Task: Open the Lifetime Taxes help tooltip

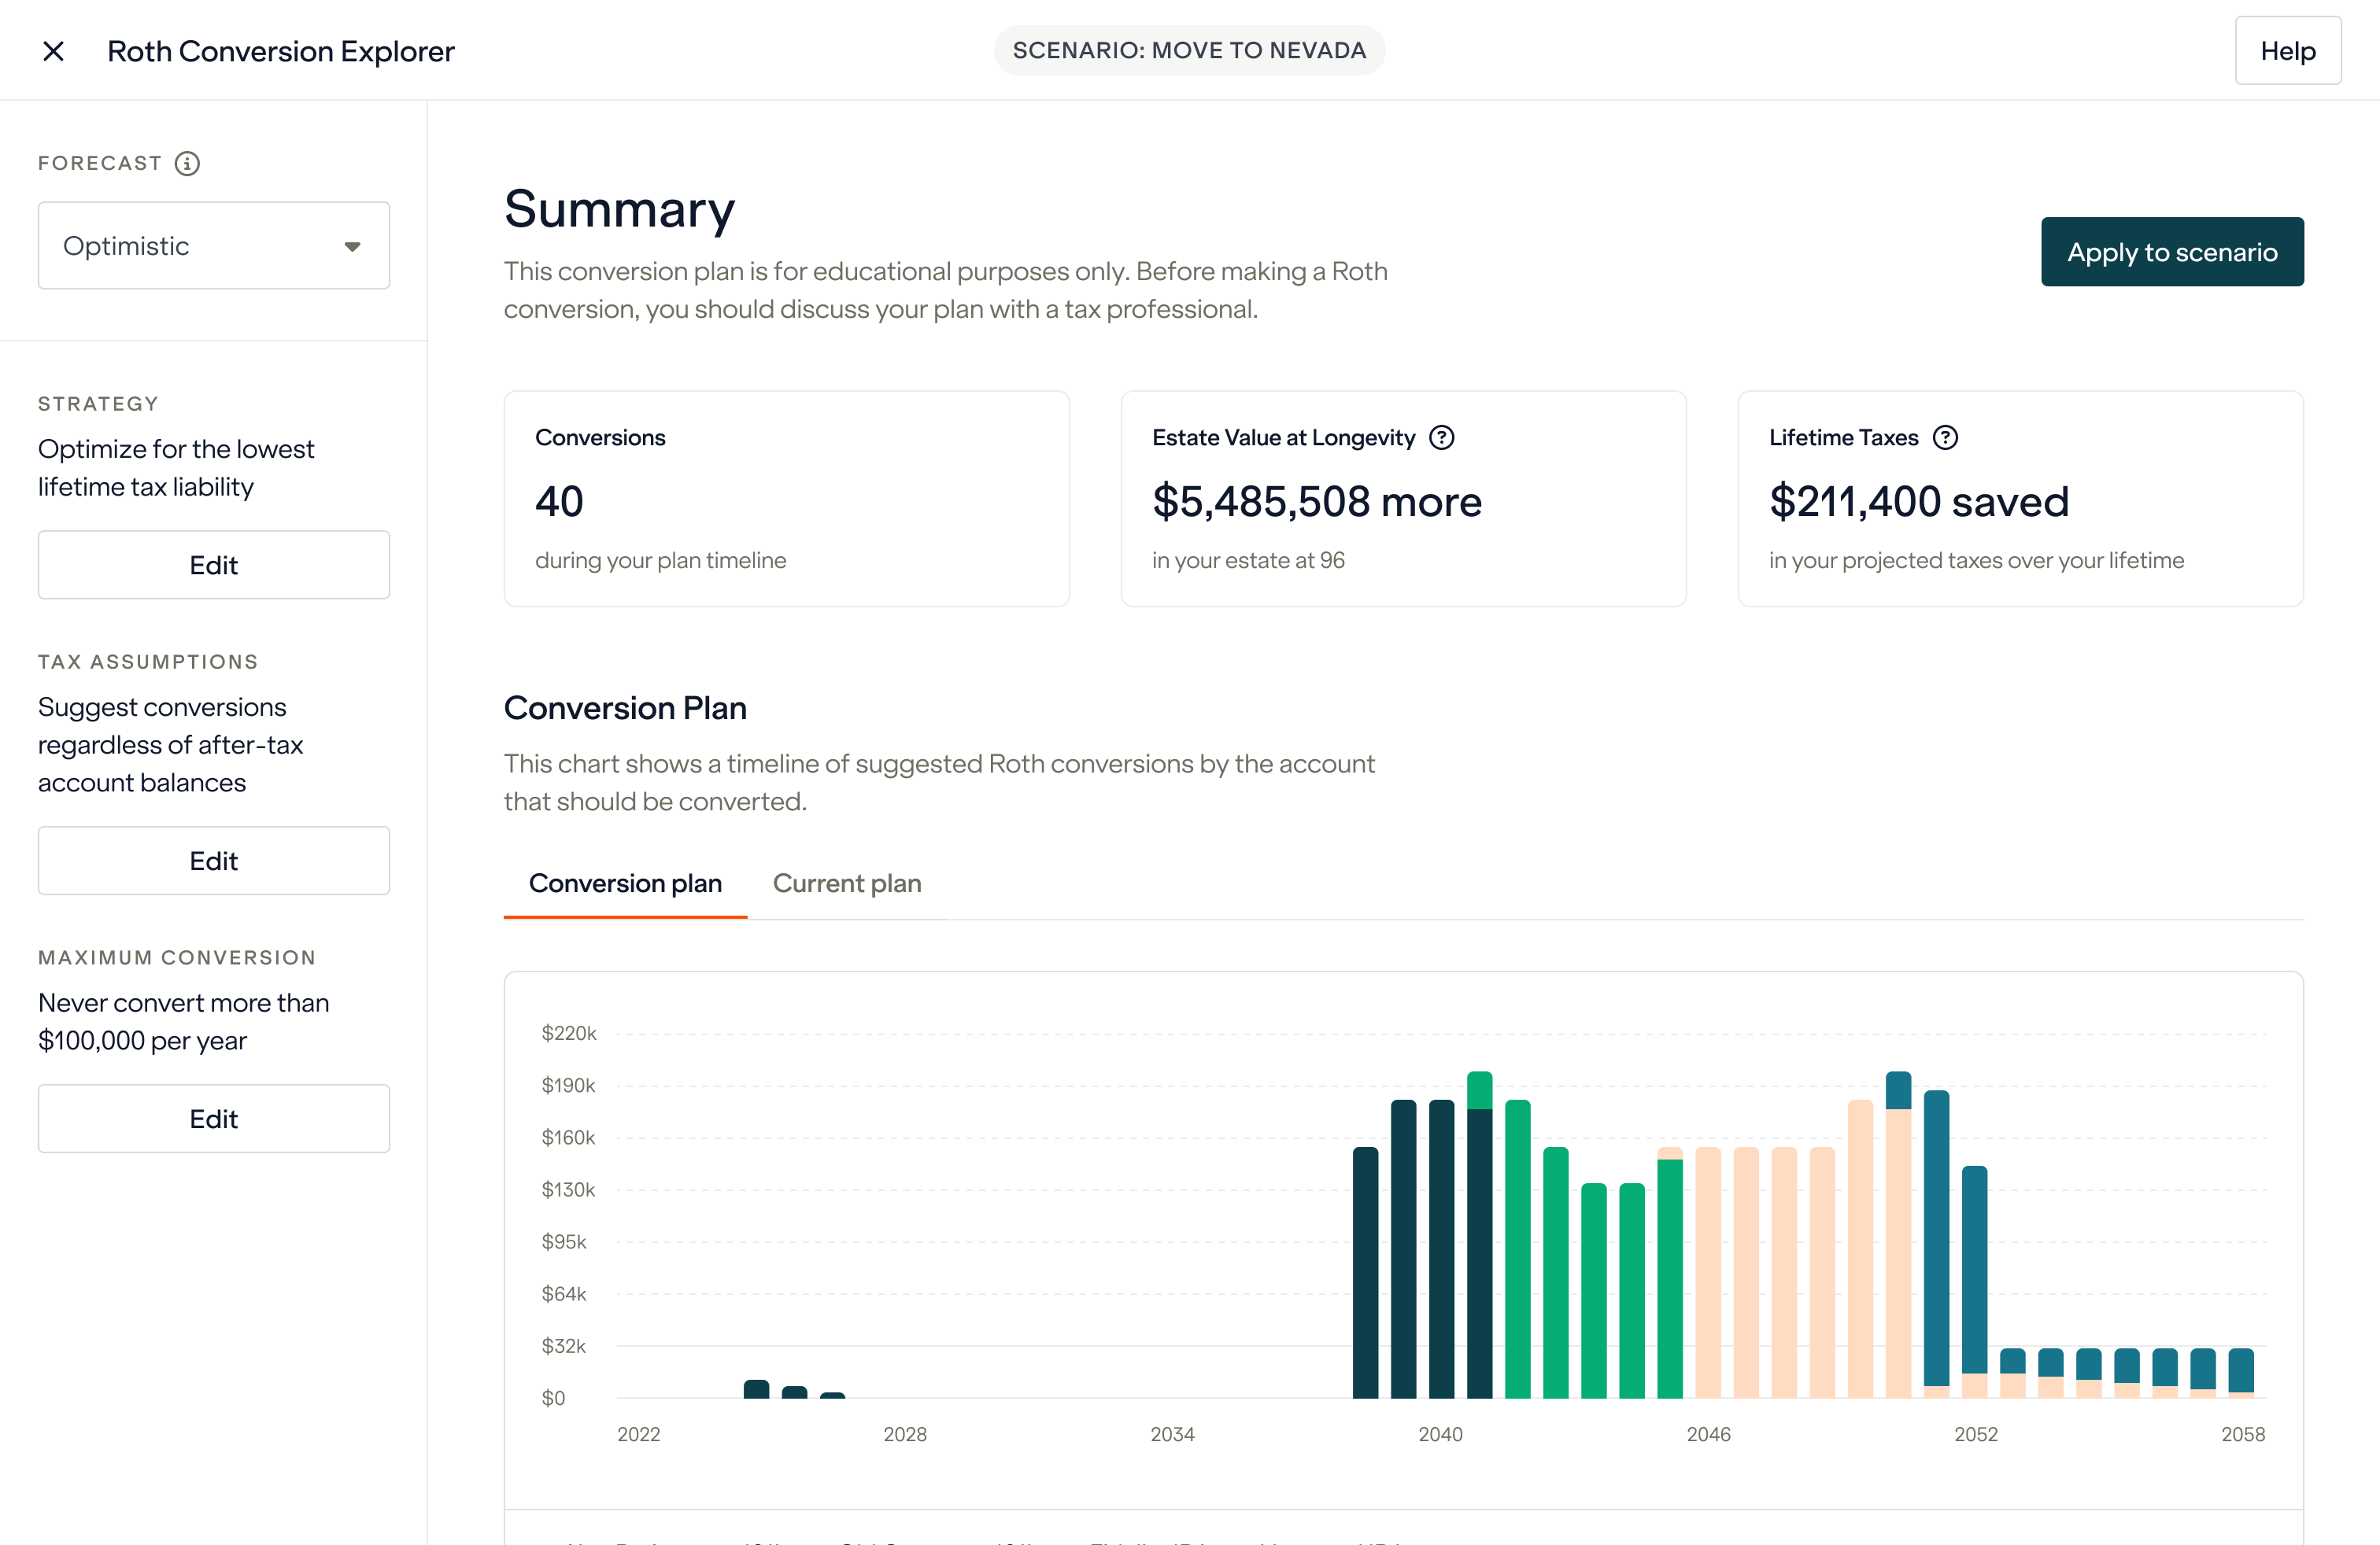Action: [1946, 437]
